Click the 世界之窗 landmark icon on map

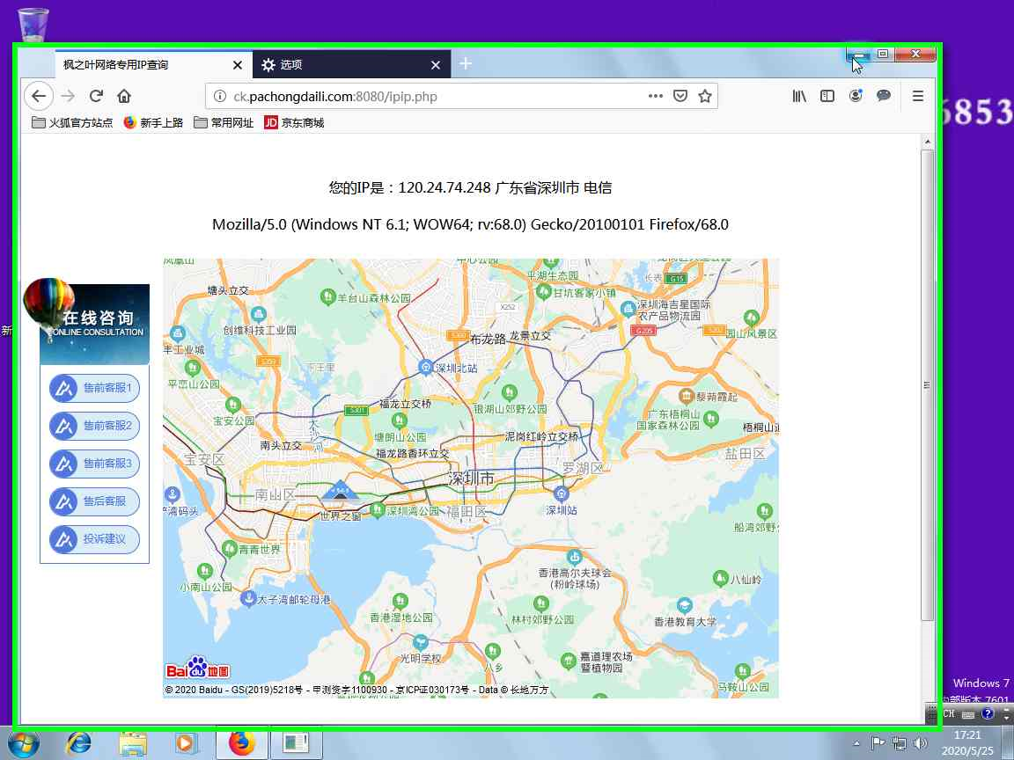click(340, 493)
